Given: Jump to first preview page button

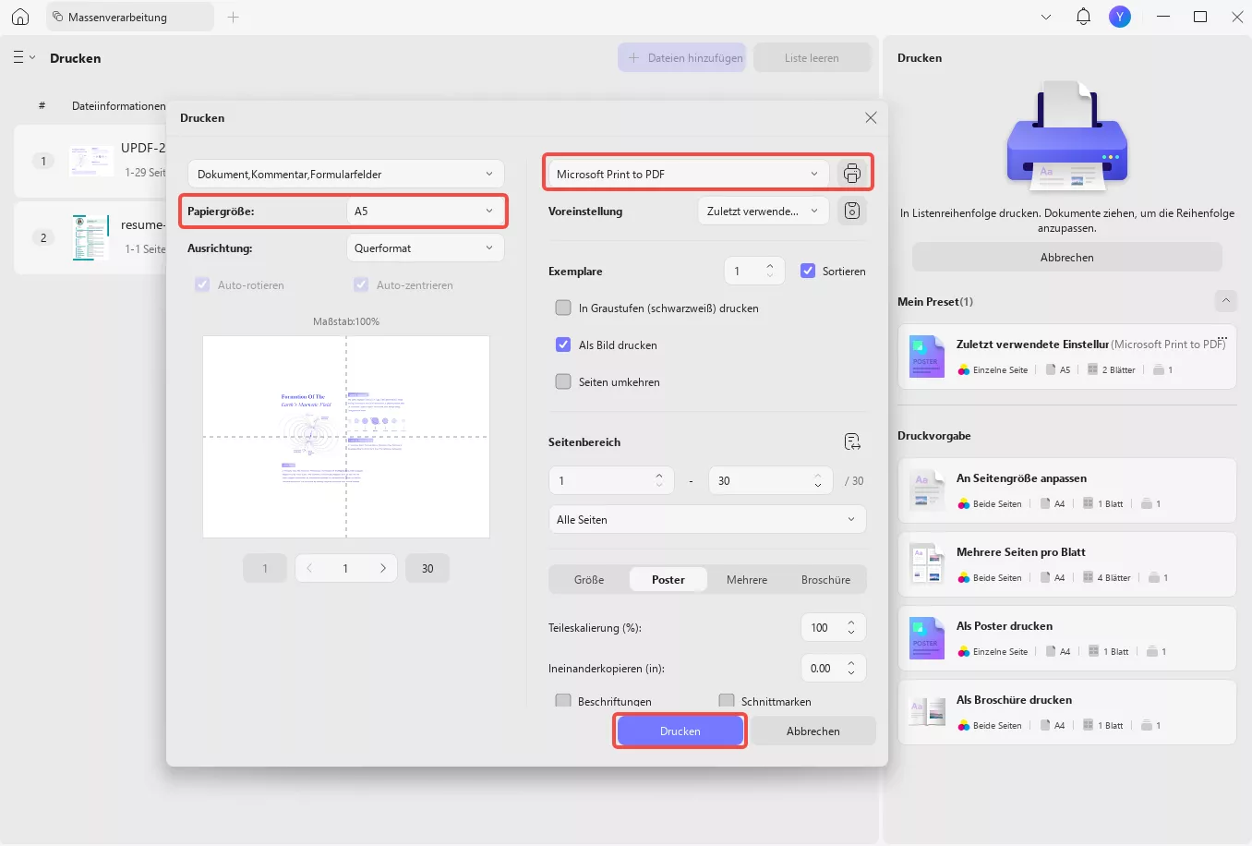Looking at the screenshot, I should pos(265,568).
